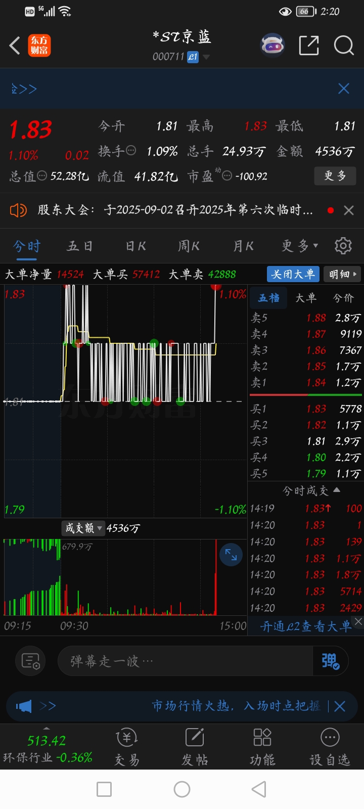Tap the 大单净量 14524 value
Screen dimensions: 364x809
(70, 274)
